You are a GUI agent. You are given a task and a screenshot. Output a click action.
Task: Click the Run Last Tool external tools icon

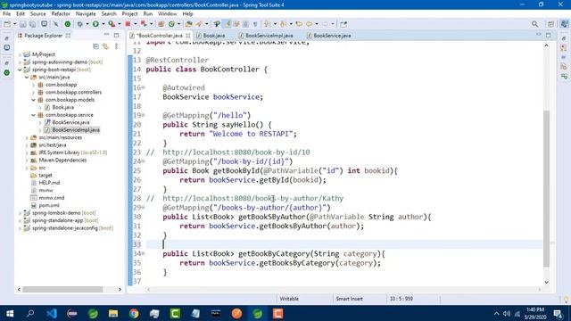(x=112, y=24)
